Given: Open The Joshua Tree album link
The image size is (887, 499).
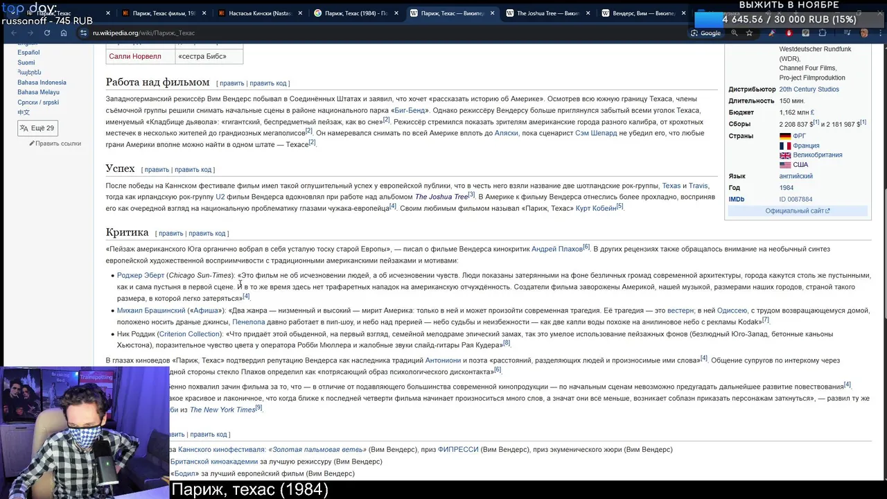Looking at the screenshot, I should coord(441,197).
